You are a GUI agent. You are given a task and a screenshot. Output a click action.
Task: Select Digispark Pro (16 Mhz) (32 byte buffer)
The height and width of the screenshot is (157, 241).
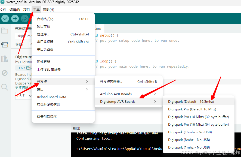coord(198,117)
